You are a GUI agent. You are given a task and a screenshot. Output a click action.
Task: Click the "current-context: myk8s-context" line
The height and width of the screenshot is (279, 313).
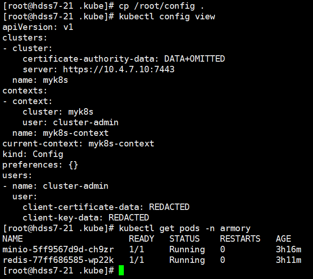coord(78,144)
